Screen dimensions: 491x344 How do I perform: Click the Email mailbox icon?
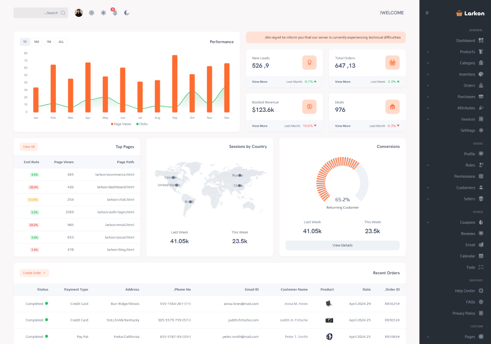click(481, 245)
